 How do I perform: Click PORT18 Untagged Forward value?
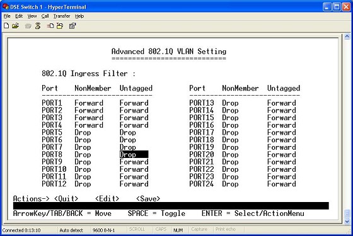282,140
